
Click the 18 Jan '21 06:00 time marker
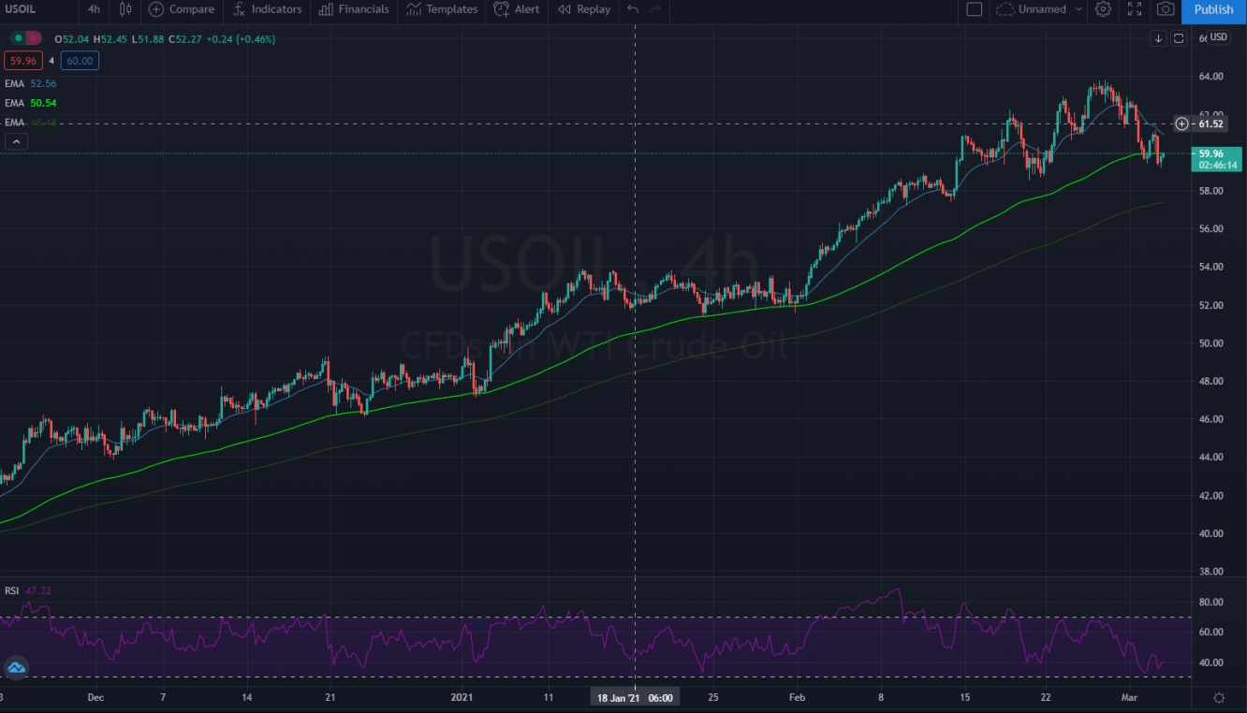(x=635, y=698)
